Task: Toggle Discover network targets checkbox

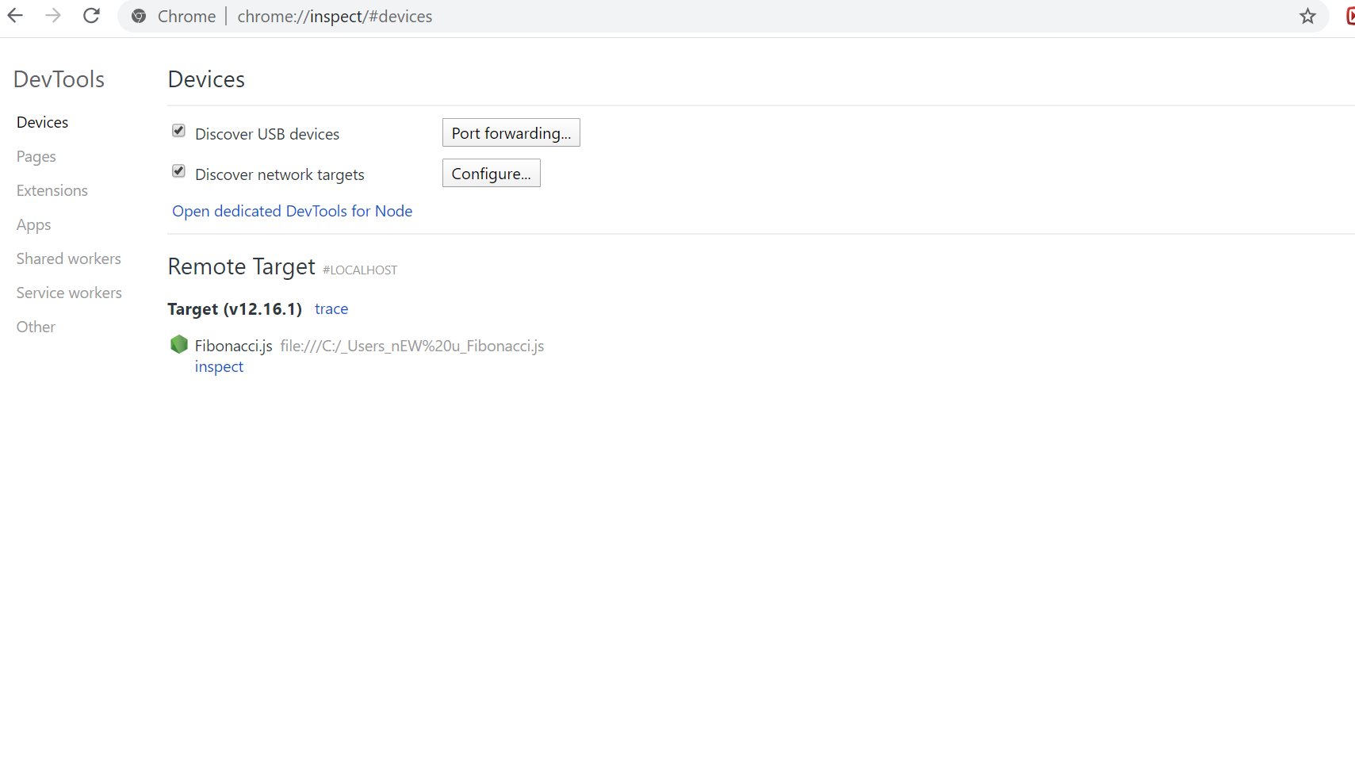Action: 178,171
